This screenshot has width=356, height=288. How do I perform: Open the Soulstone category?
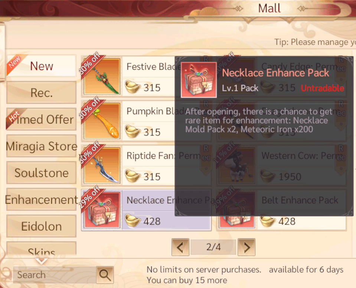pyautogui.click(x=41, y=173)
